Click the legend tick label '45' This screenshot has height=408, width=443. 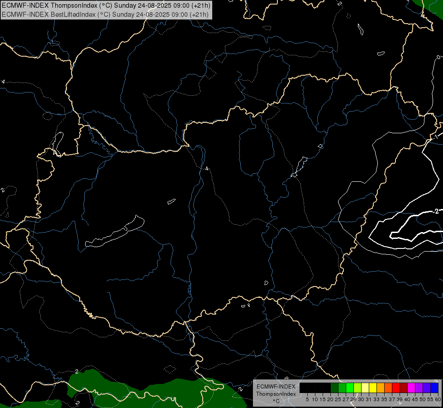tap(415, 399)
